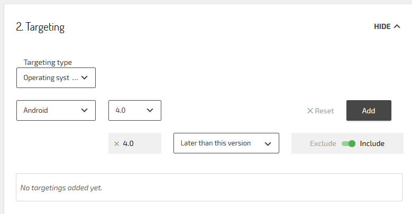This screenshot has height=214, width=412.
Task: Click the 4.0 version dropdown chevron
Action: tap(150, 111)
